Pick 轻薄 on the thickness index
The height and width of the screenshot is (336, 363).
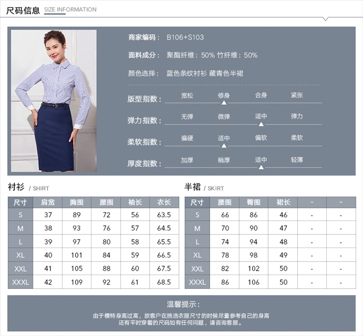coord(297,160)
